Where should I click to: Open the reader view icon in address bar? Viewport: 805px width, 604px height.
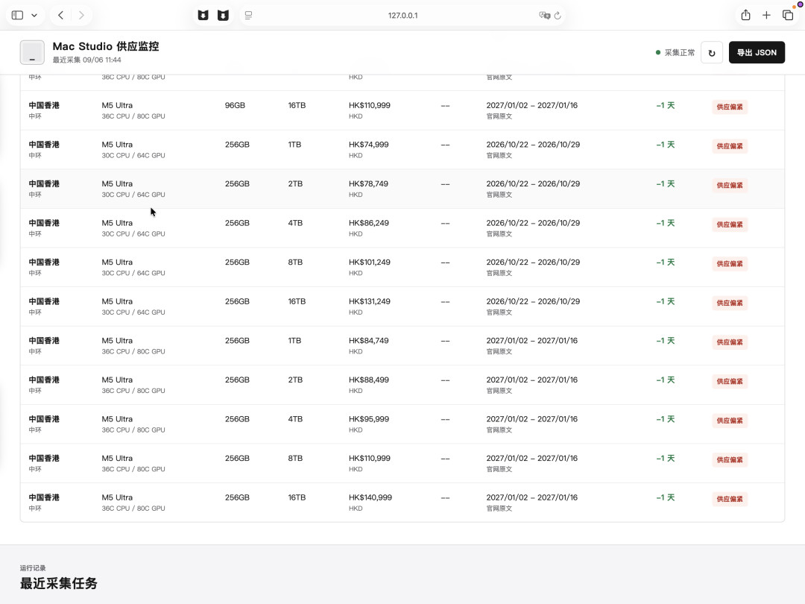[248, 16]
